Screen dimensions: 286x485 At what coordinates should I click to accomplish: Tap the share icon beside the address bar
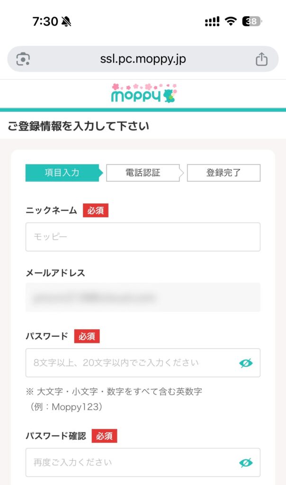[261, 59]
